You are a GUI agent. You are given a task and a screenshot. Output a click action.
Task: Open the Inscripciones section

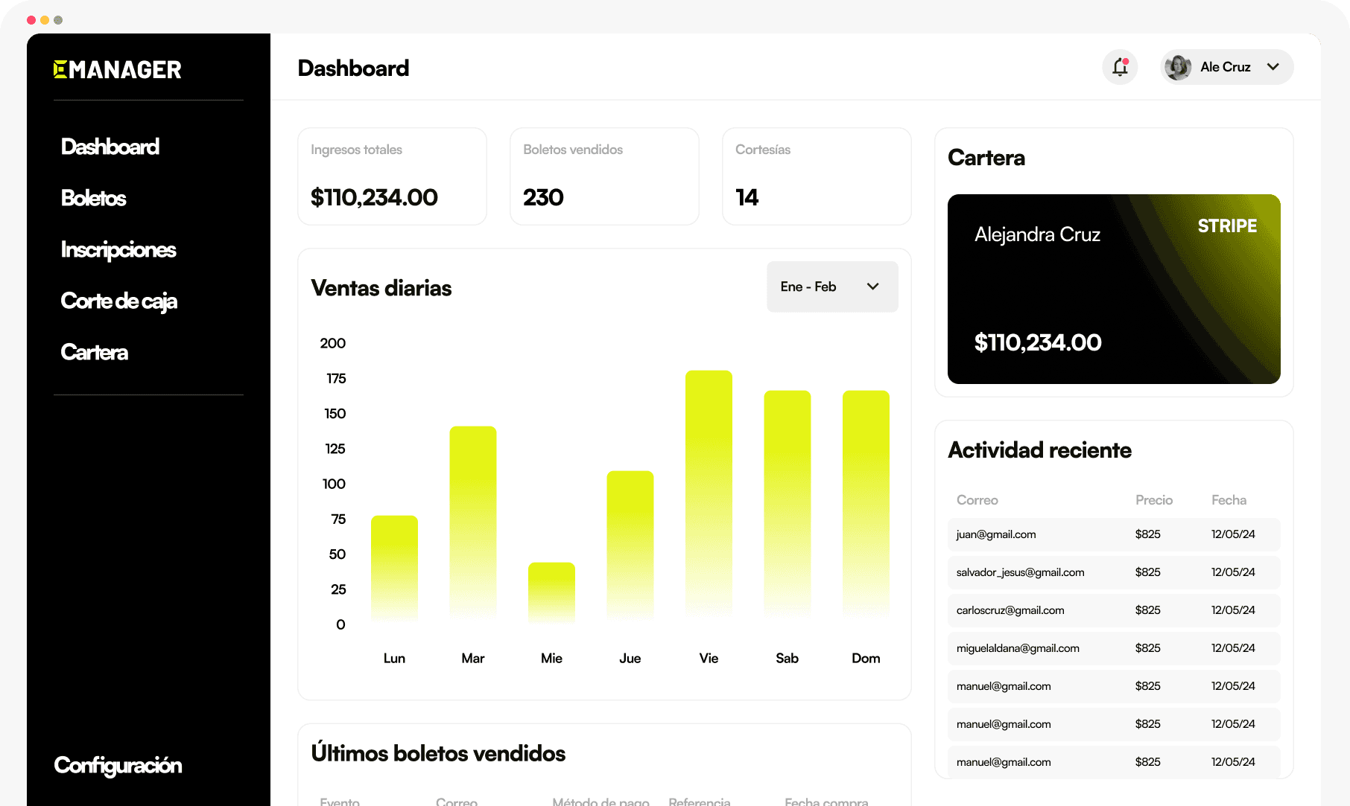[118, 249]
